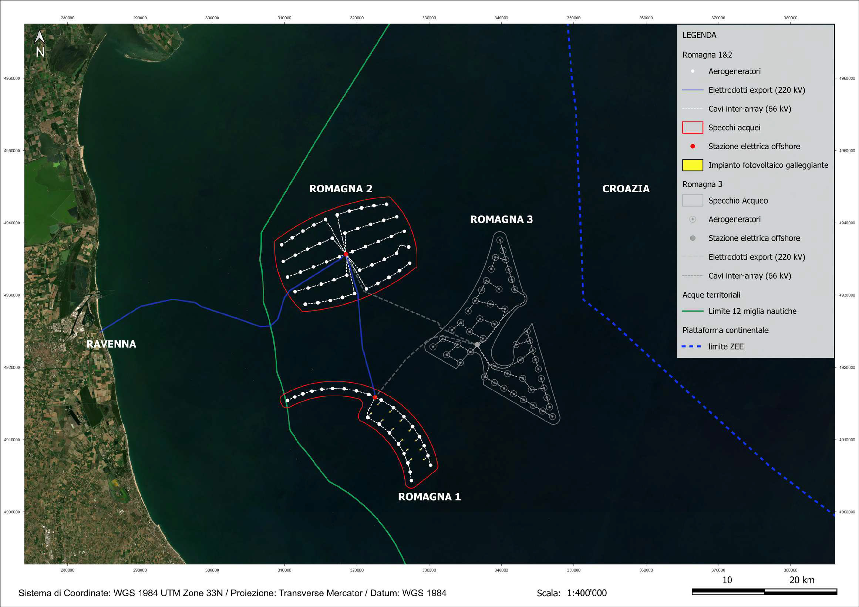Click the green Limite 12 miglia nautiche legend line
Image resolution: width=859 pixels, height=607 pixels.
tap(693, 311)
